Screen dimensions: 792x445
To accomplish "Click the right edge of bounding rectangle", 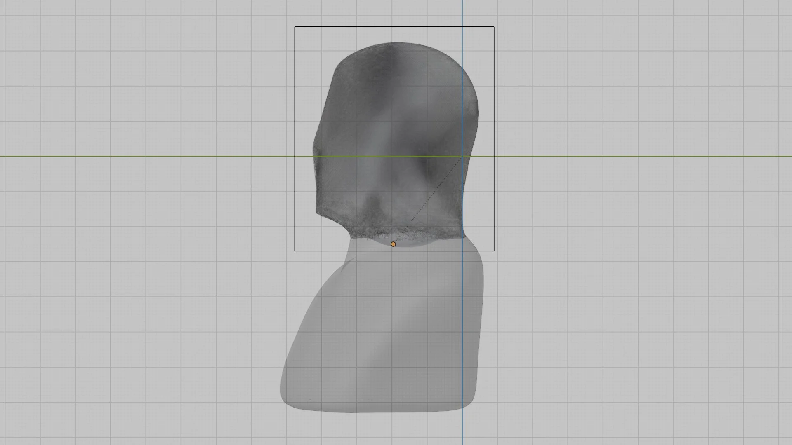I will click(494, 103).
